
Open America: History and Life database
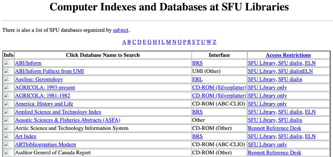pos(44,104)
